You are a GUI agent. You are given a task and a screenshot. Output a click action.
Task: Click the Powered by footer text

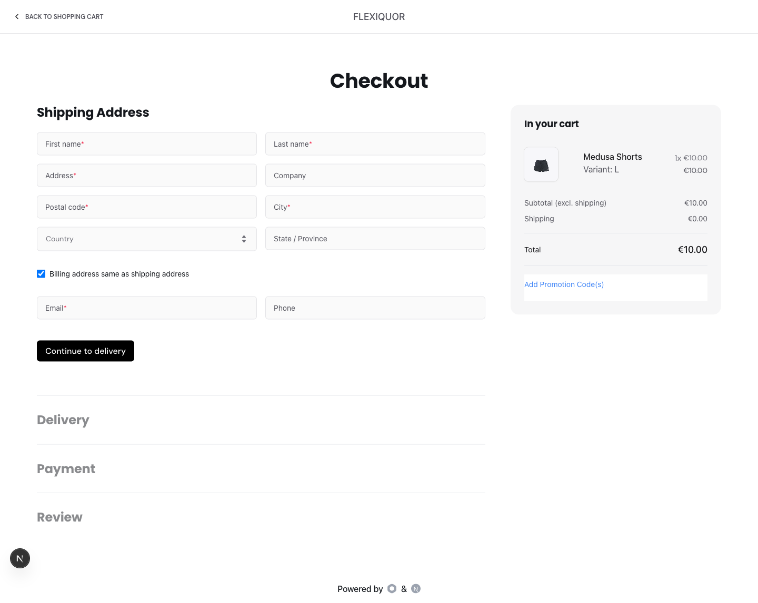(x=360, y=589)
